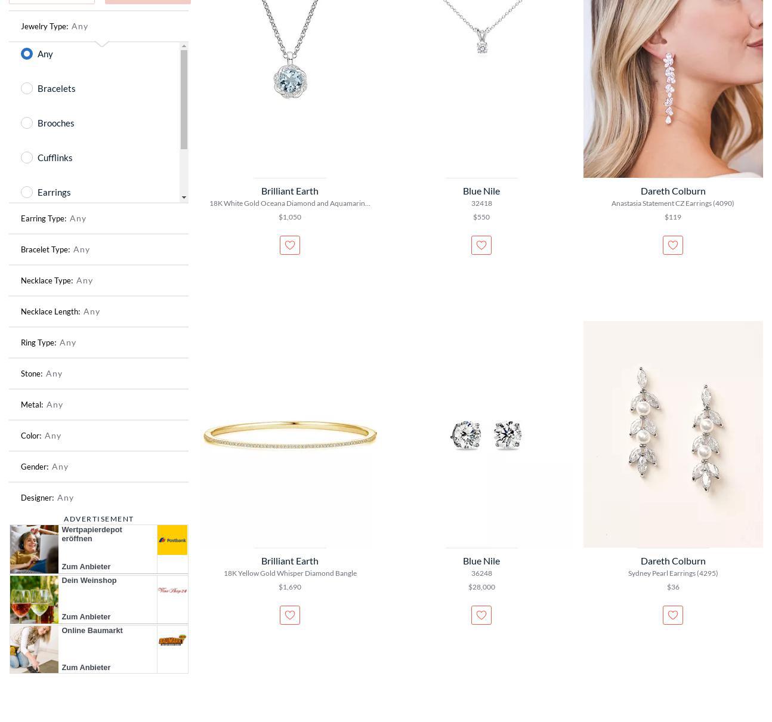This screenshot has height=722, width=772.
Task: Expand the Earring Type filter
Action: 98,218
